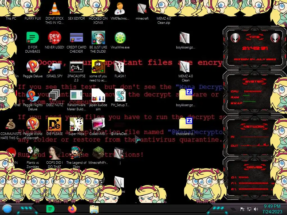This screenshot has width=287, height=215.
Task: Click the DRIVES gadget panel header
Action: click(254, 167)
